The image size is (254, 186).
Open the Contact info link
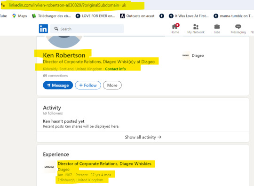click(x=115, y=69)
